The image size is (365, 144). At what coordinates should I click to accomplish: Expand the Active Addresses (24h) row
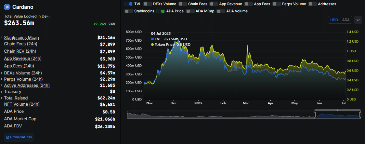click(x=2, y=85)
